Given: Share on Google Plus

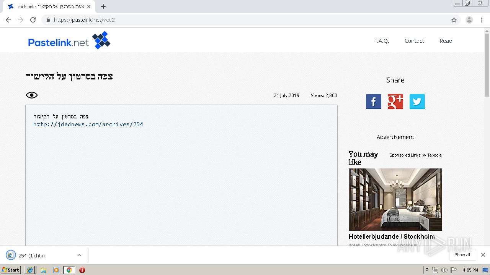Looking at the screenshot, I should point(395,102).
